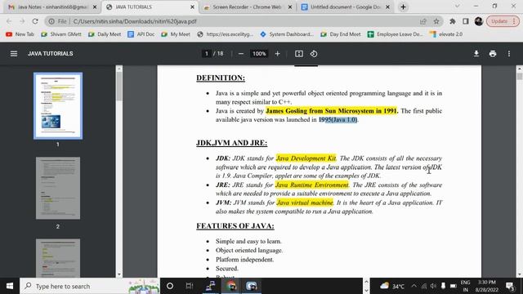
Task: Open the My Meet bookmark
Action: (176, 34)
